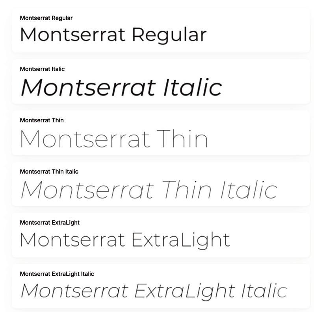Pick the large Montserrat ExtraLight Italic preview
This screenshot has width=314, height=312.
pyautogui.click(x=153, y=291)
